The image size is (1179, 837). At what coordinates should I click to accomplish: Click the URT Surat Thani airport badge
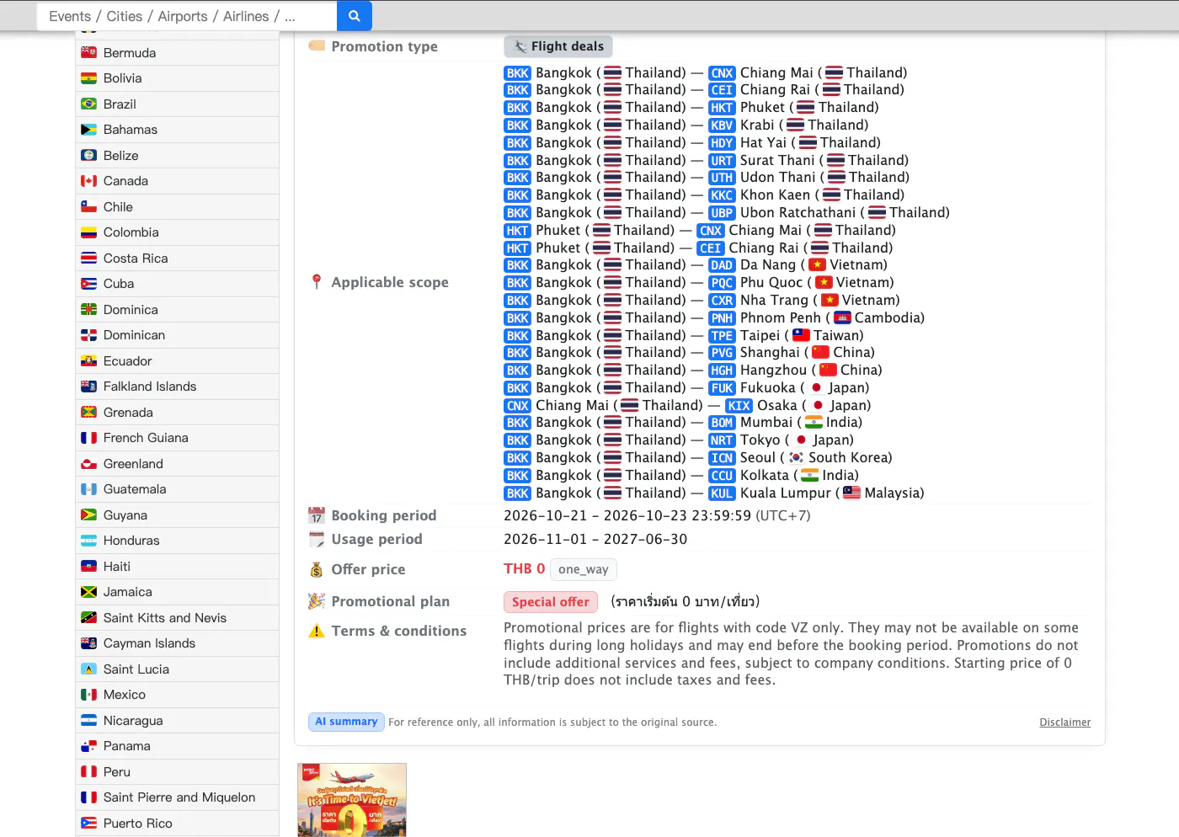coord(722,161)
